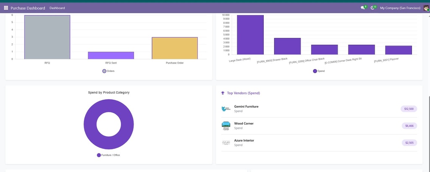Open the Azure Interior vendor name
The height and width of the screenshot is (172, 430).
click(244, 140)
